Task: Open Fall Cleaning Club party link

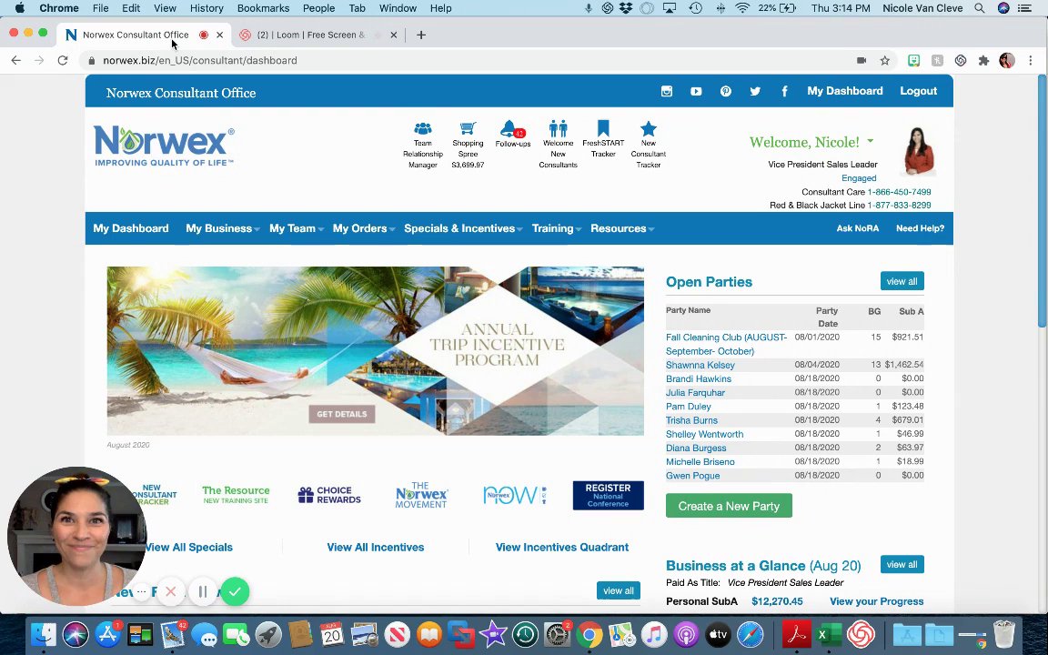Action: click(727, 344)
